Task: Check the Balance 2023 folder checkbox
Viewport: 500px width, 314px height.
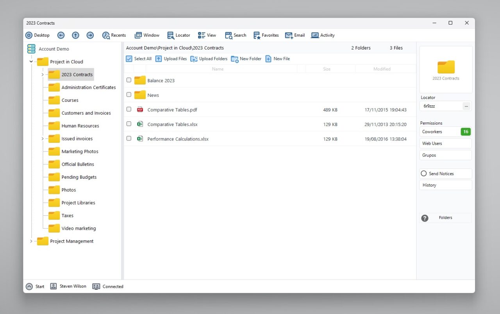Action: point(129,80)
